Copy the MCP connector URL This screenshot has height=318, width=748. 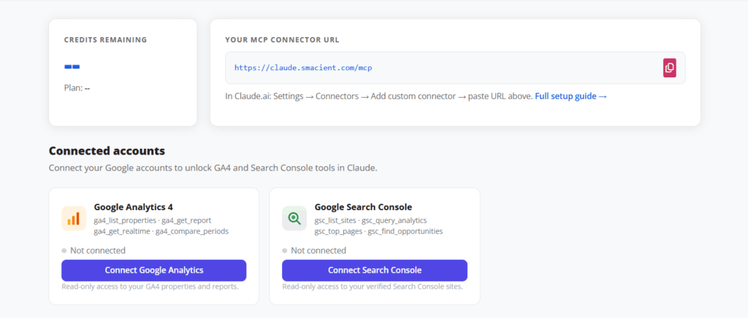(x=669, y=68)
